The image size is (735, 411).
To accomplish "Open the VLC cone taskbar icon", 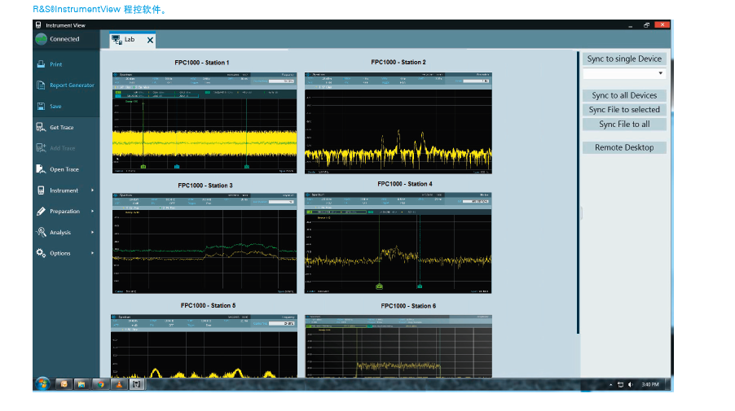I will 119,384.
